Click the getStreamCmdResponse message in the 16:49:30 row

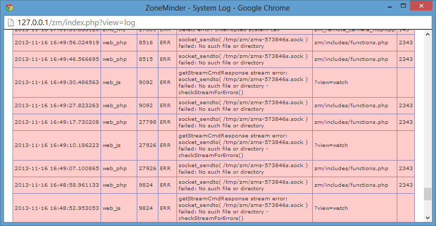coord(243,83)
